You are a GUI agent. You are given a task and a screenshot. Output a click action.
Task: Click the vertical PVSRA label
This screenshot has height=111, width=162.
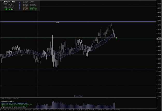pyautogui.click(x=20, y=6)
